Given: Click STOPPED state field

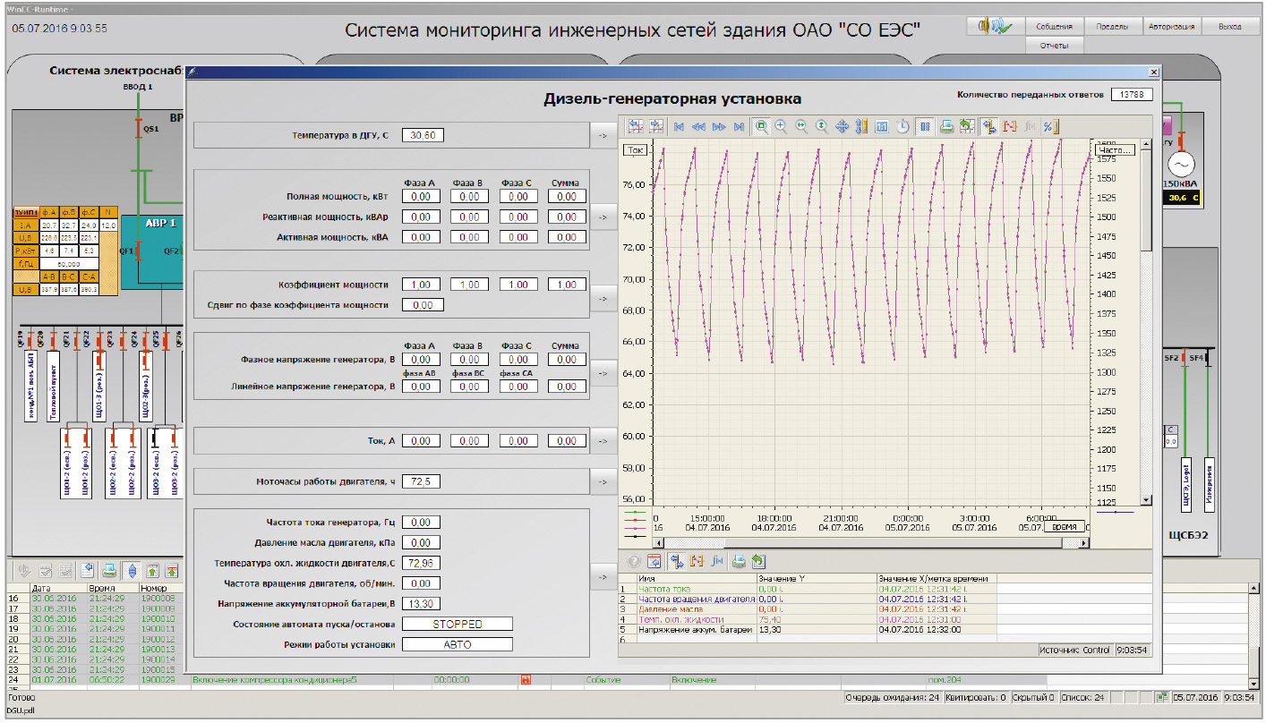Looking at the screenshot, I should (x=457, y=624).
